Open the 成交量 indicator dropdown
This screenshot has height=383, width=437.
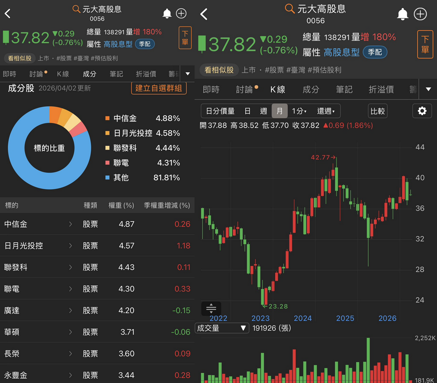click(222, 328)
